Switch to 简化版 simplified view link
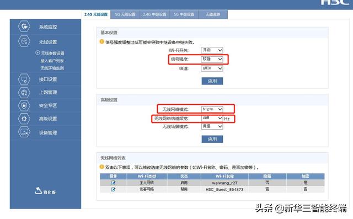The height and width of the screenshot is (219, 353). [50, 192]
